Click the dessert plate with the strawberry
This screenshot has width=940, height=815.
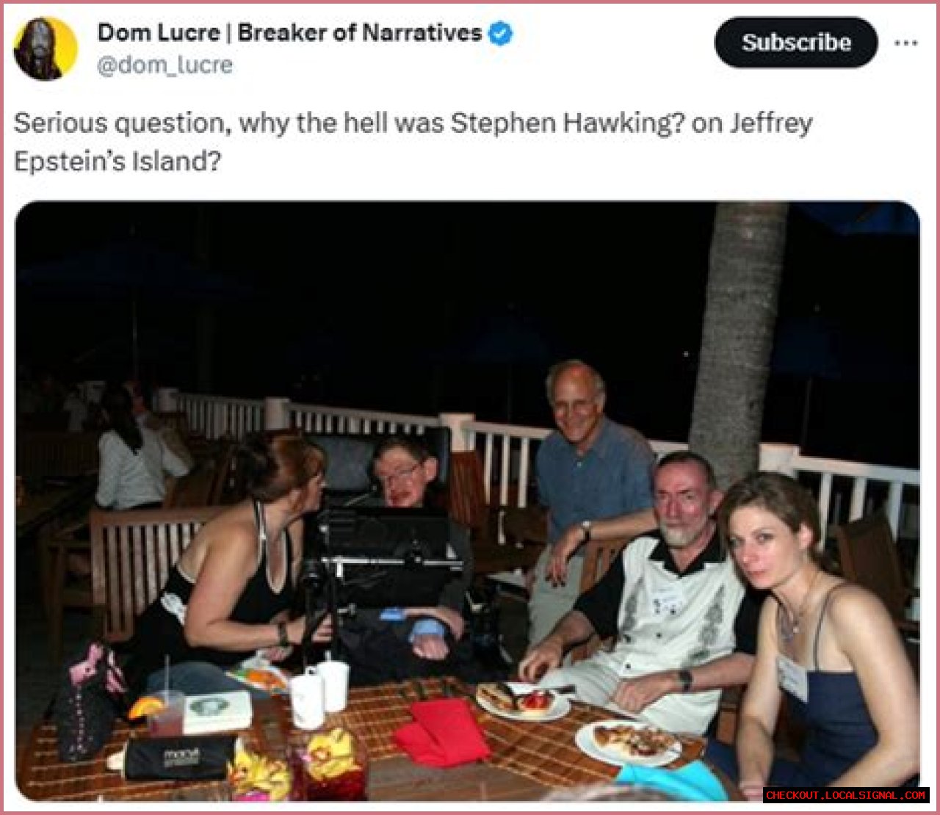[x=523, y=701]
